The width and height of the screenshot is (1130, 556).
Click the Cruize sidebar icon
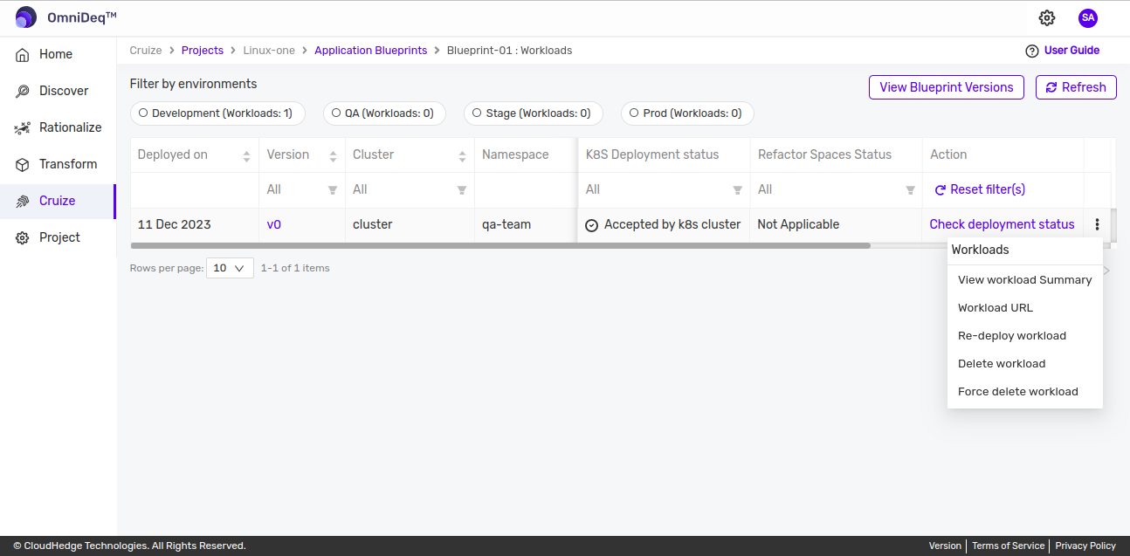pos(23,201)
